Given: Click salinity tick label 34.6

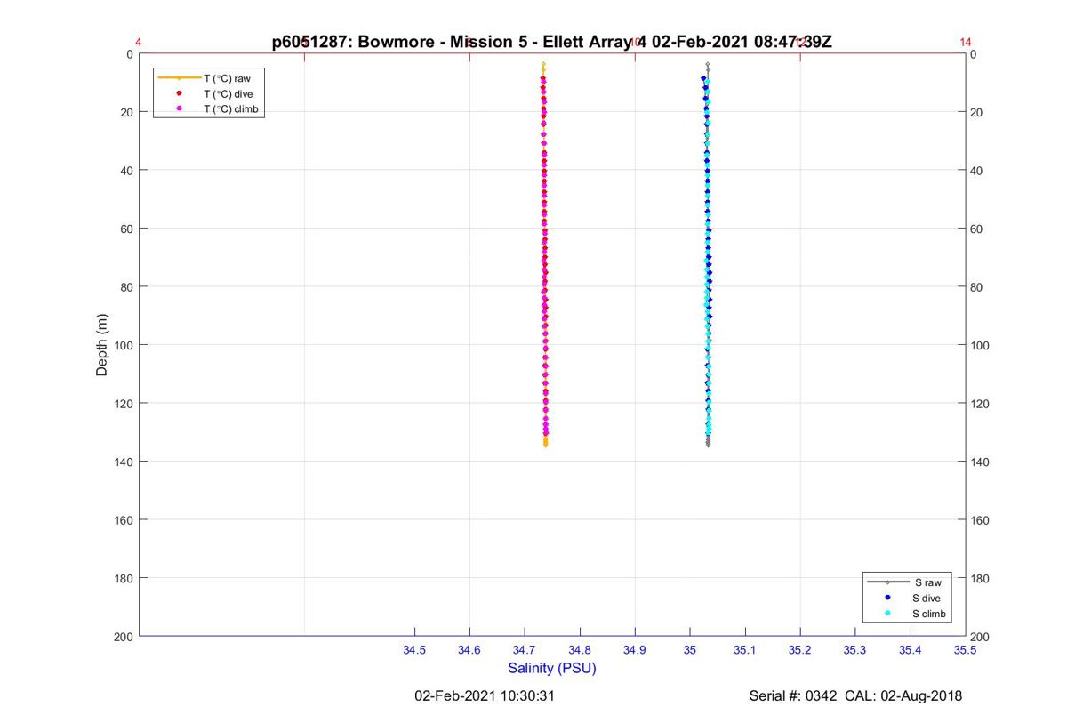Looking at the screenshot, I should 469,650.
